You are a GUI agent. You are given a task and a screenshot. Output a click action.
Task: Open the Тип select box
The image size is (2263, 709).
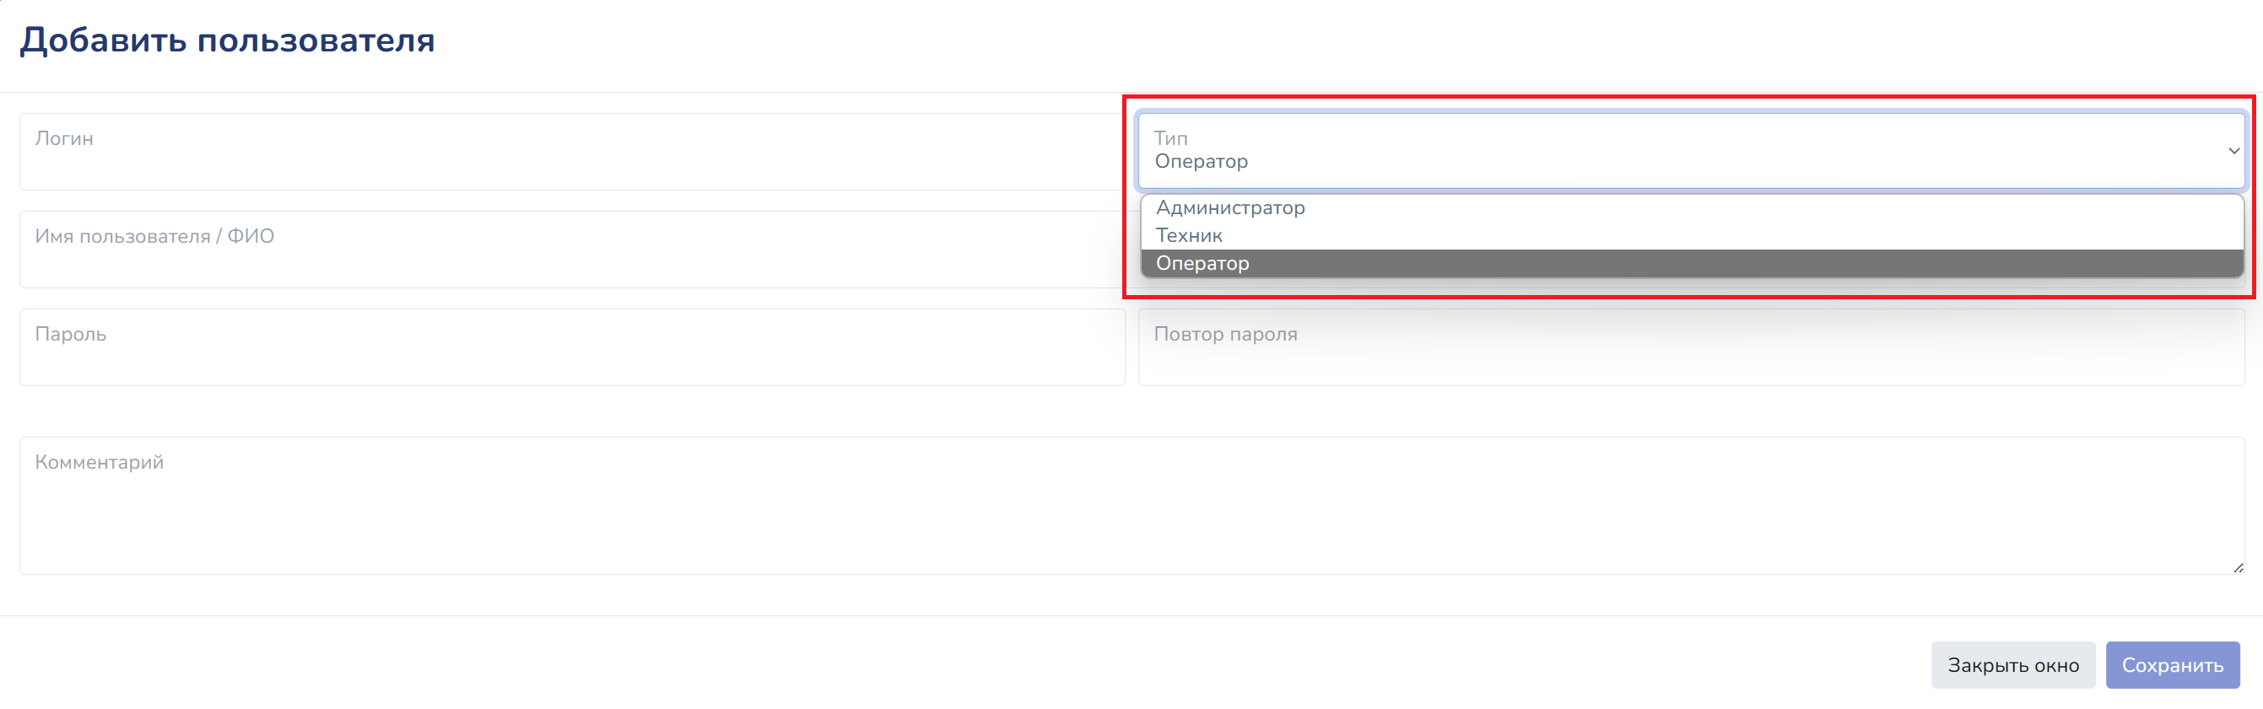[x=1691, y=151]
